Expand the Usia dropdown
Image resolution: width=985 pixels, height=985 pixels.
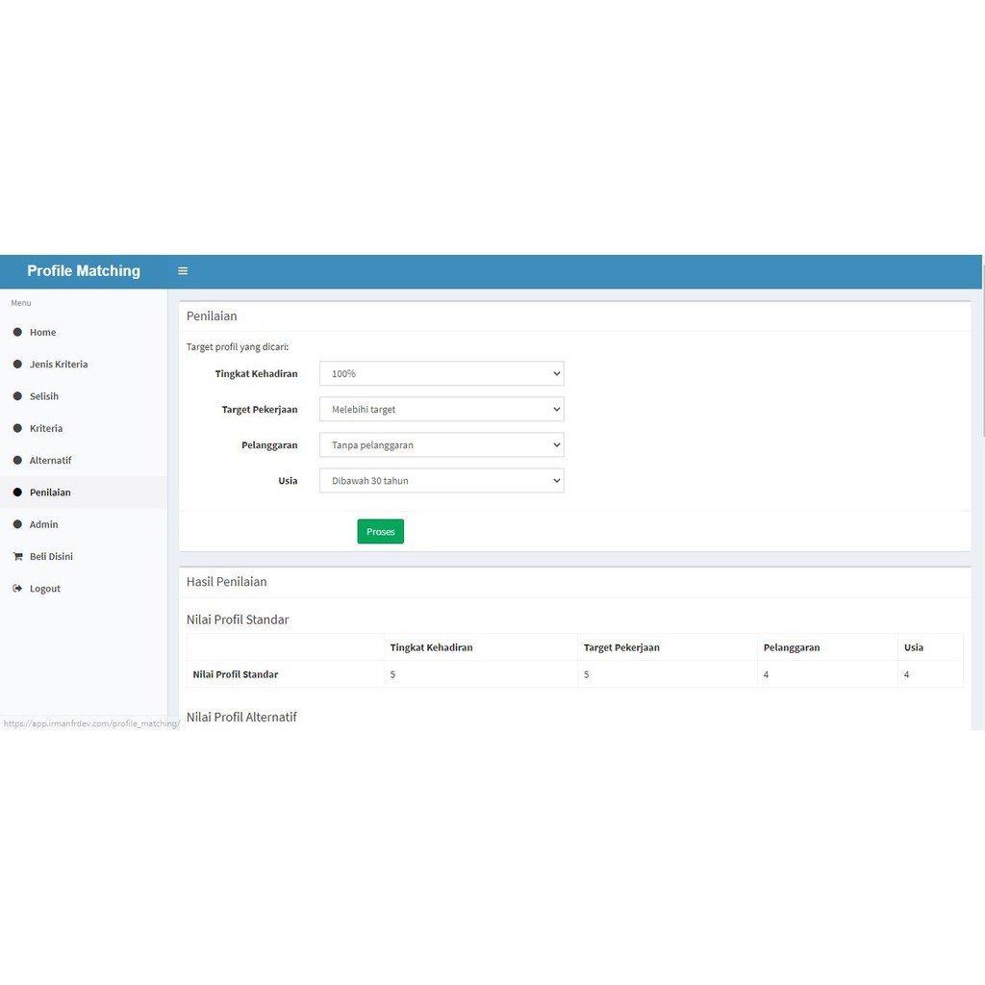coord(442,481)
